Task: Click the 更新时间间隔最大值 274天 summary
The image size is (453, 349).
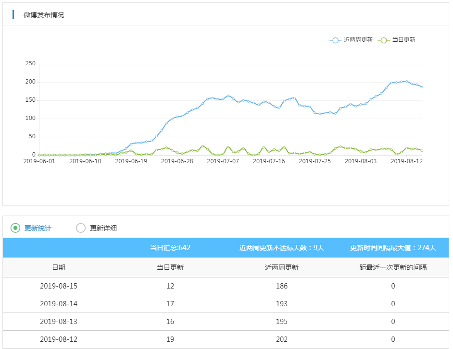Action: (393, 248)
